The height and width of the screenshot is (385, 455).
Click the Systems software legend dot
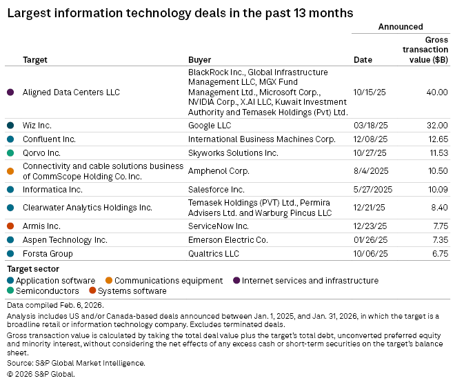point(92,291)
